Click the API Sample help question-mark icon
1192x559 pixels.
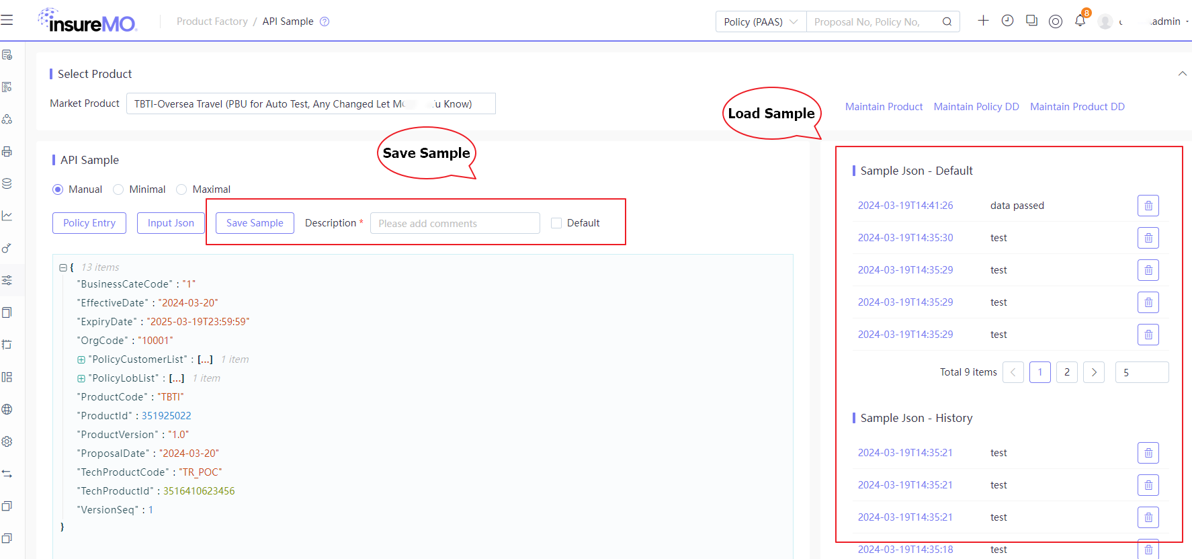pos(325,21)
